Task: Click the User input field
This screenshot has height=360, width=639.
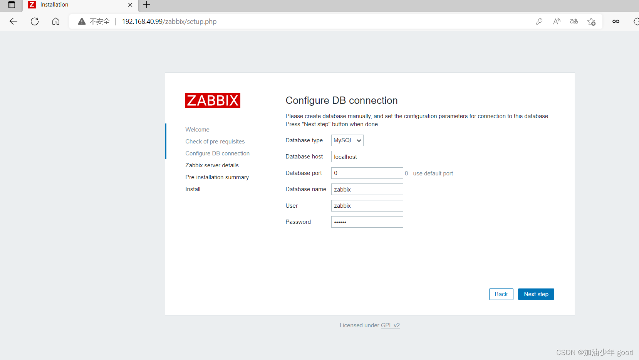Action: pyautogui.click(x=367, y=206)
